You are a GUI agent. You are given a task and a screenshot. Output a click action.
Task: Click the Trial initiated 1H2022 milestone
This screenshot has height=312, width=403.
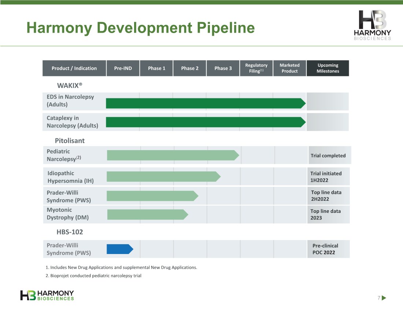tap(326, 177)
